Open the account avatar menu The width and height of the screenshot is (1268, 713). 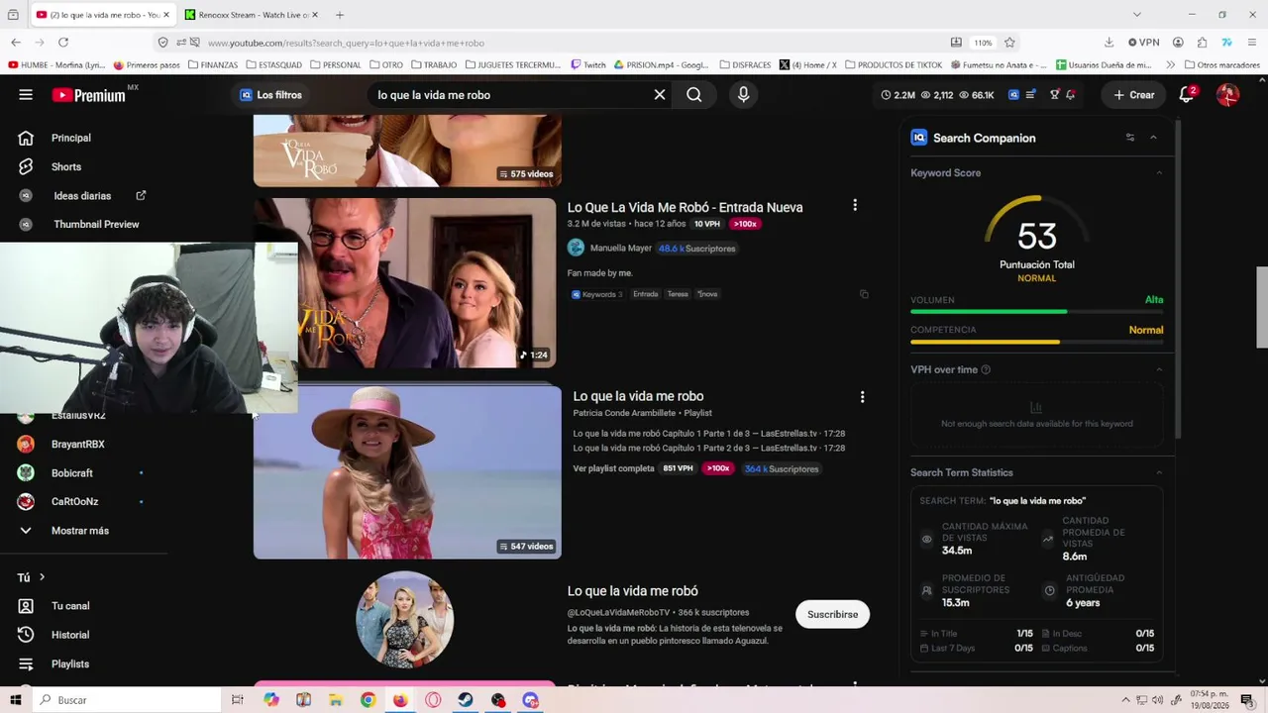(1227, 95)
